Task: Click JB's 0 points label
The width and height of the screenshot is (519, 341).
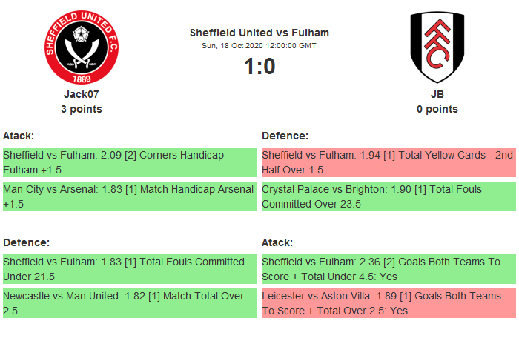Action: pyautogui.click(x=437, y=109)
